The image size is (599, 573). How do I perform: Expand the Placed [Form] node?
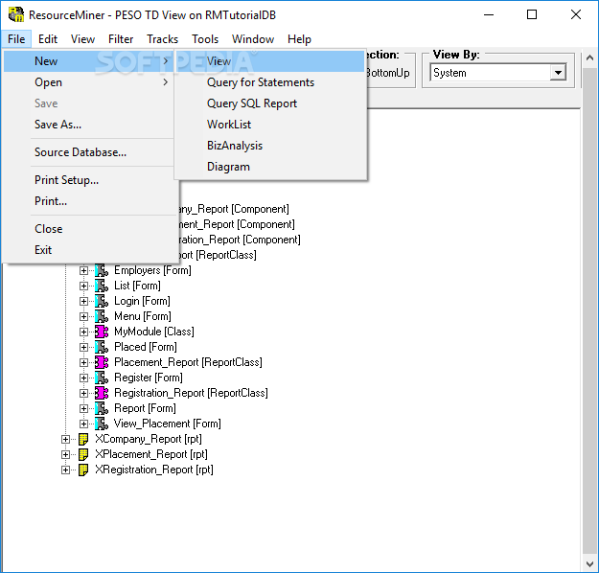83,347
